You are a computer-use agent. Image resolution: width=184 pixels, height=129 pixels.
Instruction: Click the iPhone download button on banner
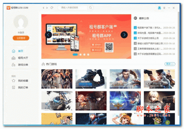[97, 45]
